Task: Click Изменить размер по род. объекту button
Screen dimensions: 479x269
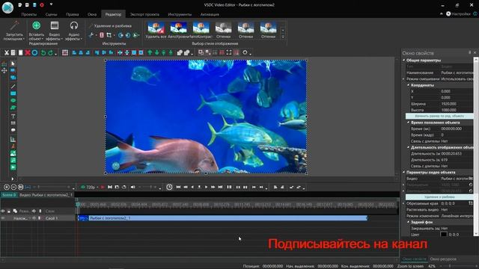Action: (x=439, y=117)
